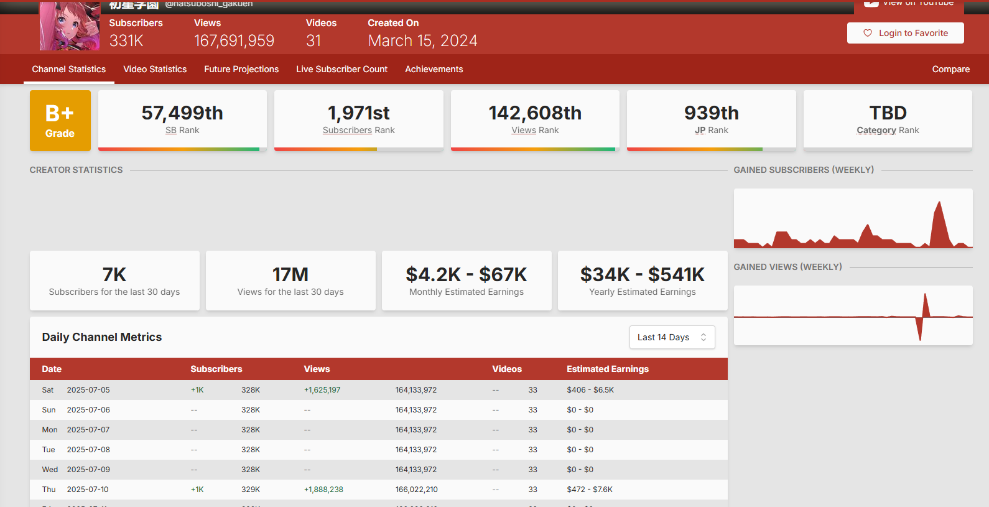The height and width of the screenshot is (507, 989).
Task: Click the Views column header
Action: 317,369
